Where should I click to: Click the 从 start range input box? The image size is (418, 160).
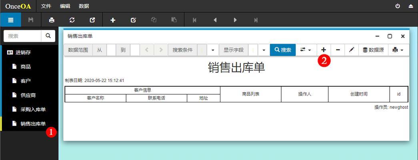click(x=111, y=50)
